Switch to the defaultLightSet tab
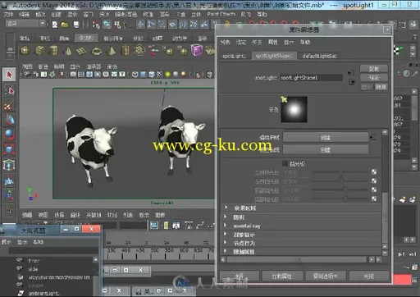 [x=319, y=56]
